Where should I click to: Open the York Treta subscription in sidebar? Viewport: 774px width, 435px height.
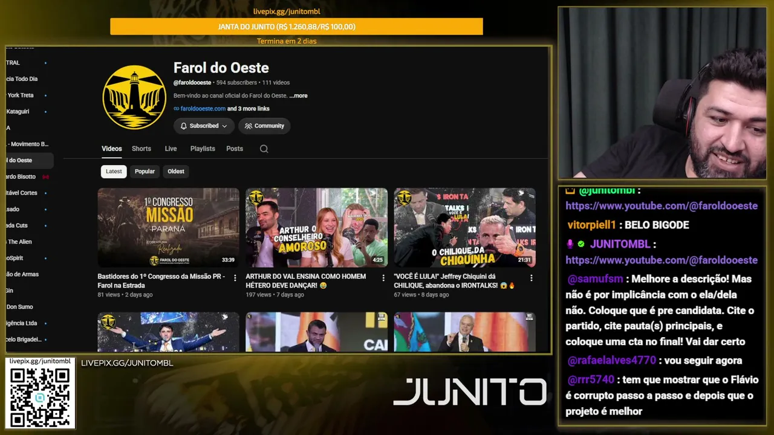coord(21,95)
